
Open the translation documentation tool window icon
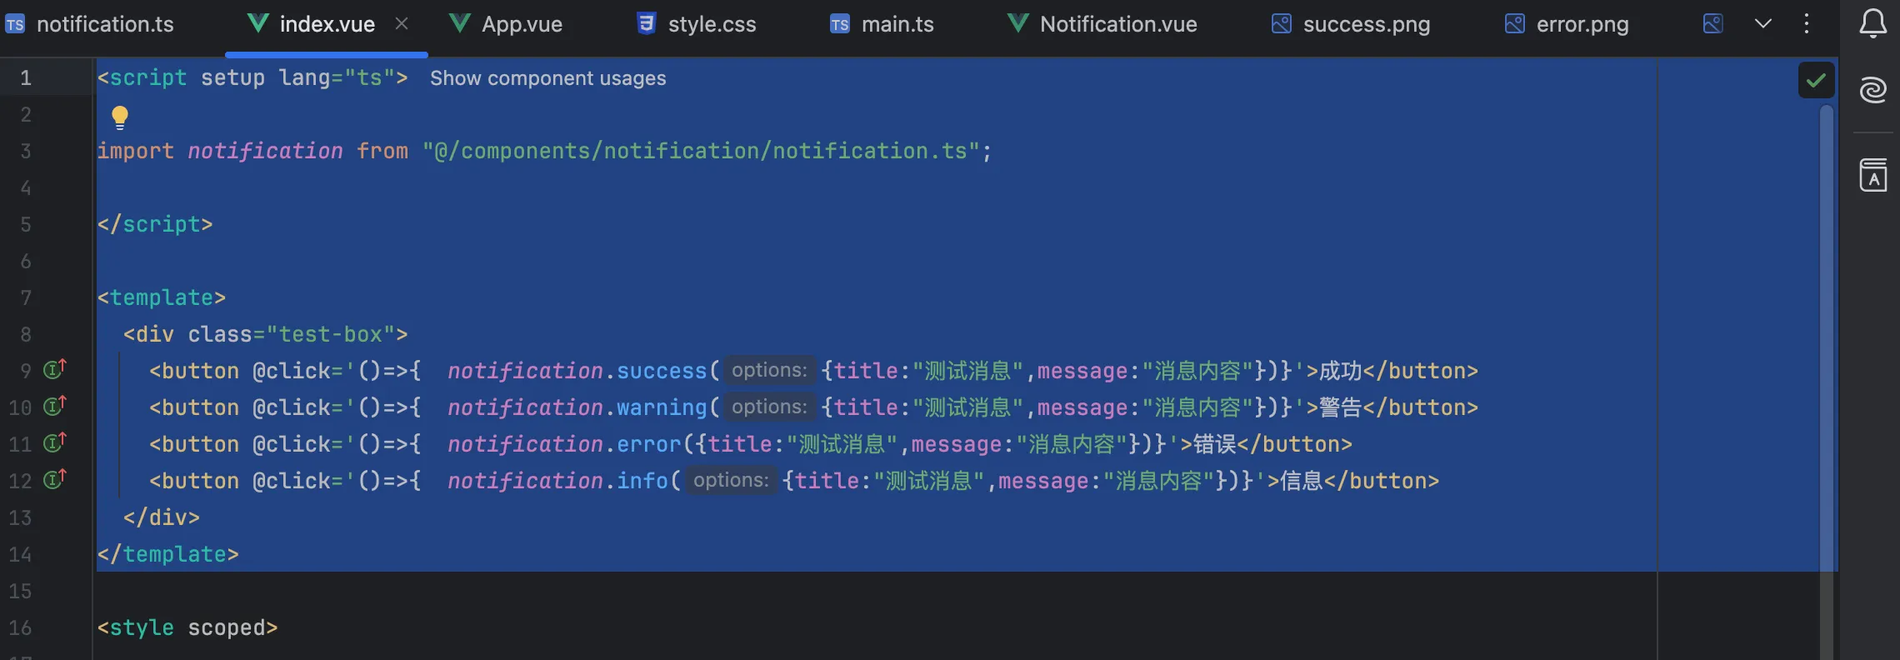click(1872, 175)
